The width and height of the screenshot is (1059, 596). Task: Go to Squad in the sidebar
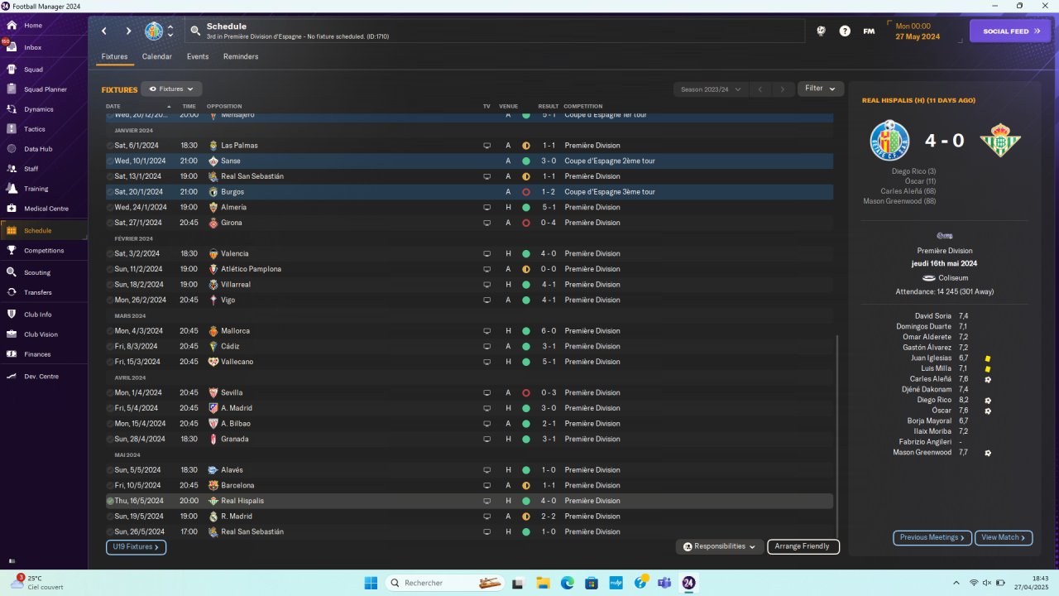coord(33,70)
